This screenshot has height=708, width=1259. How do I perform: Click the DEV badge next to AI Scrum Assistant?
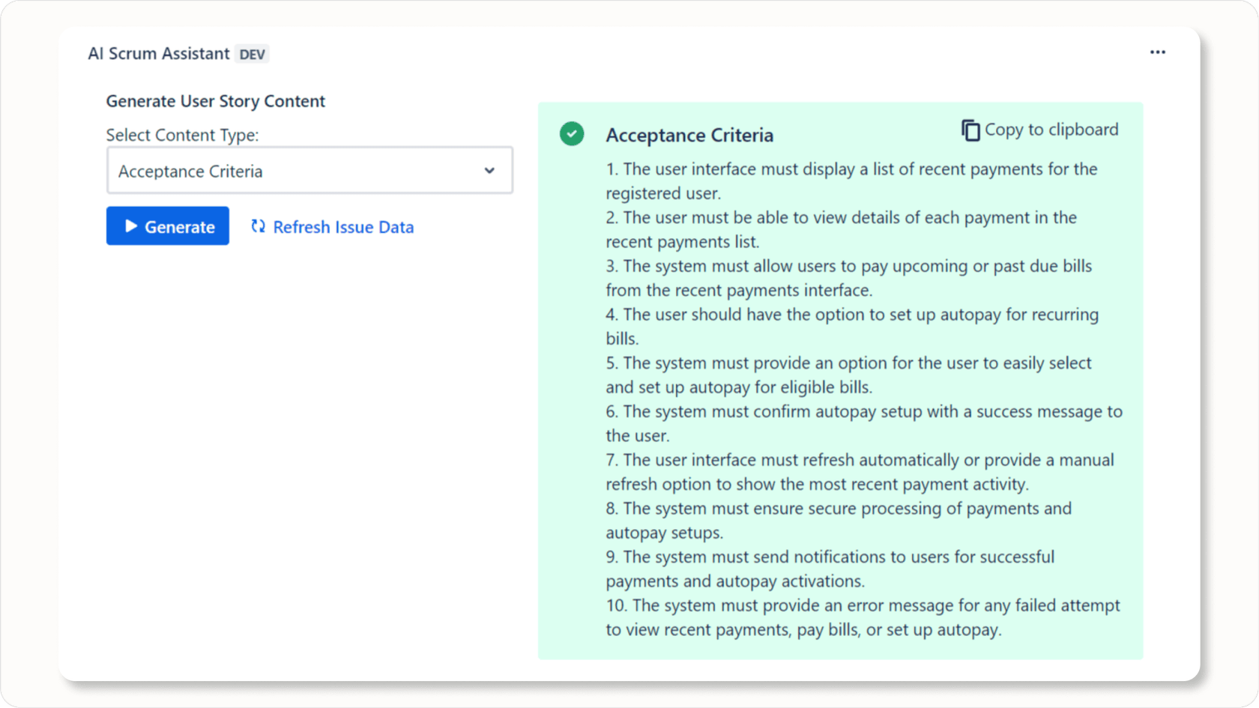(253, 53)
